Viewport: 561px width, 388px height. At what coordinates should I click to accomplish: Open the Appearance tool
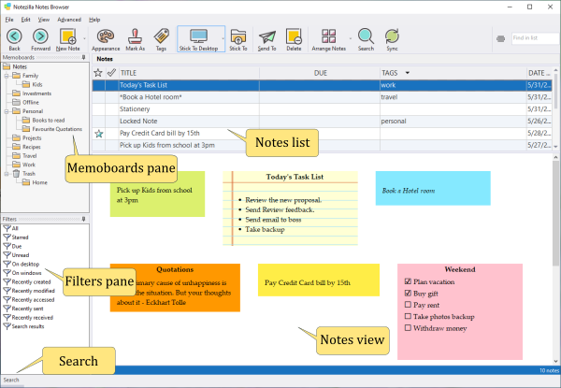[x=106, y=37]
